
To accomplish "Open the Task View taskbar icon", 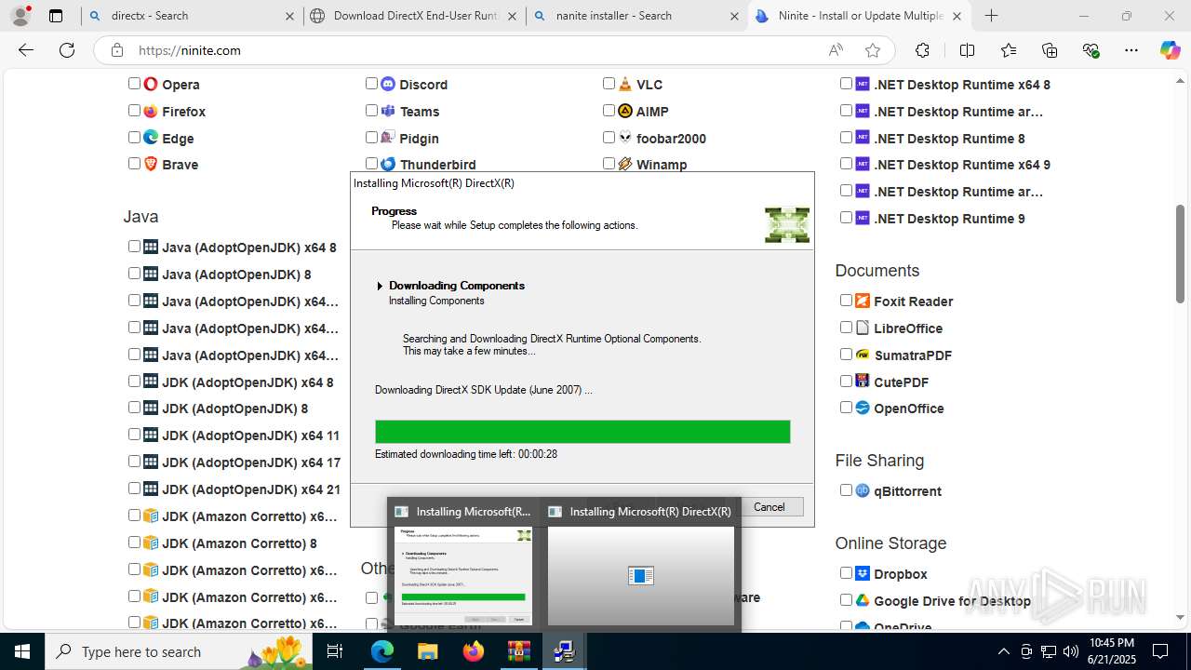I will (x=336, y=651).
